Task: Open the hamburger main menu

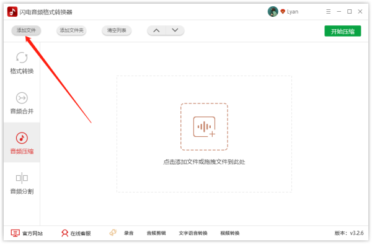Action: (329, 11)
